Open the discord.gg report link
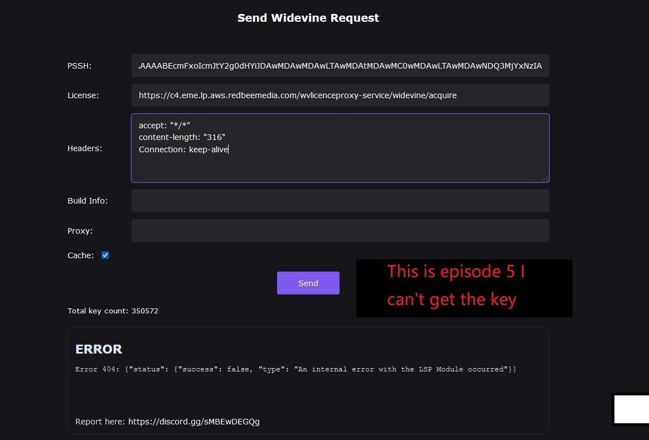This screenshot has height=440, width=649. (x=193, y=422)
